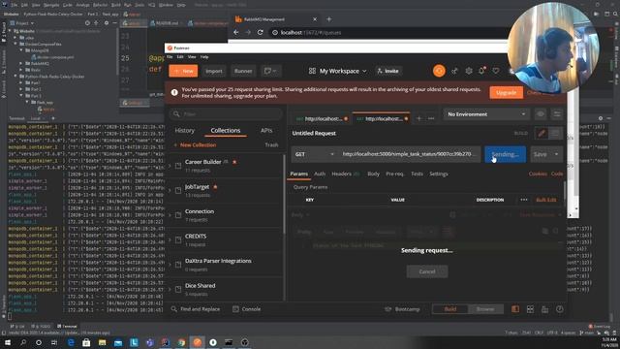Click the request URL input field

pyautogui.click(x=410, y=154)
